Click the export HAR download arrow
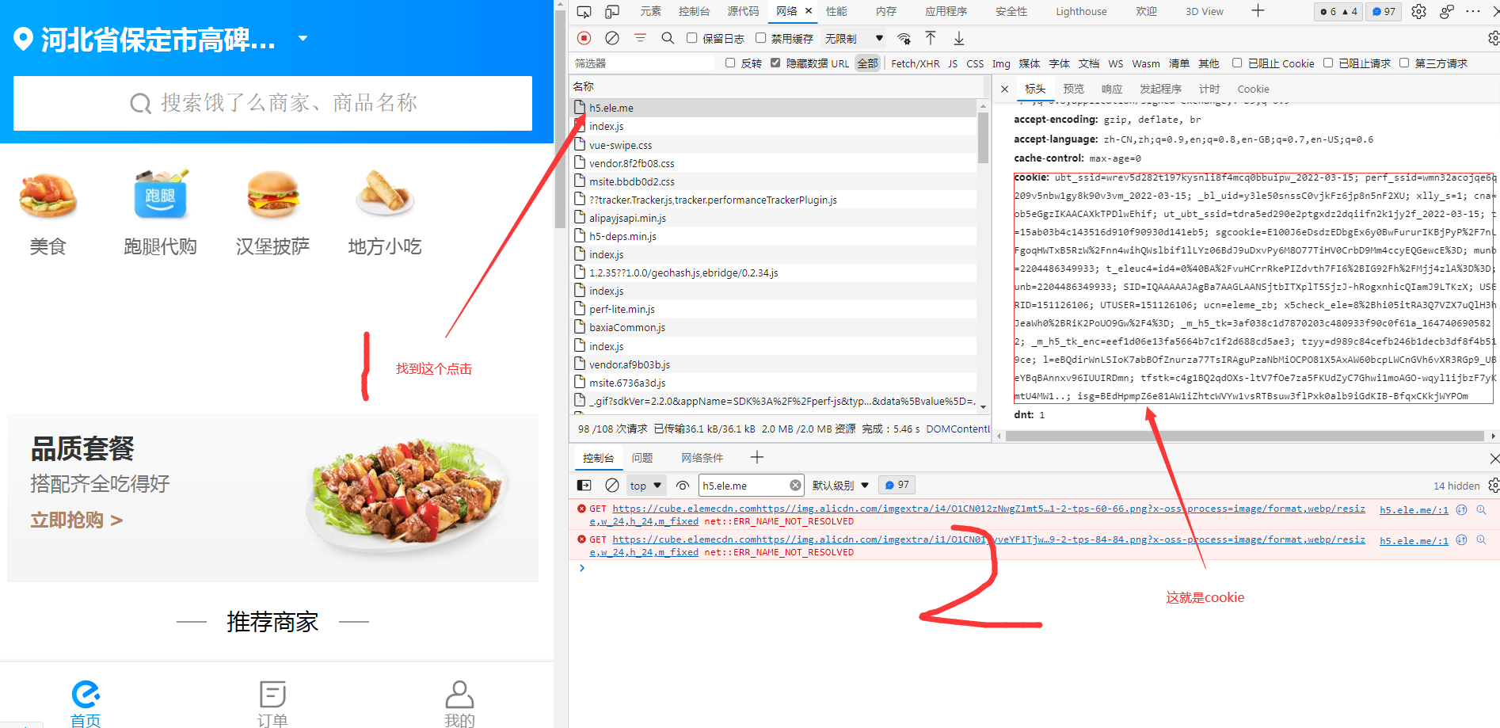Viewport: 1500px width, 728px height. pyautogui.click(x=958, y=38)
